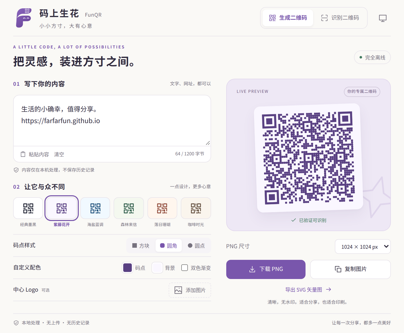Screen dimensions: 404x333
Task: Switch to the 生成二维码 tab
Action: 288,18
